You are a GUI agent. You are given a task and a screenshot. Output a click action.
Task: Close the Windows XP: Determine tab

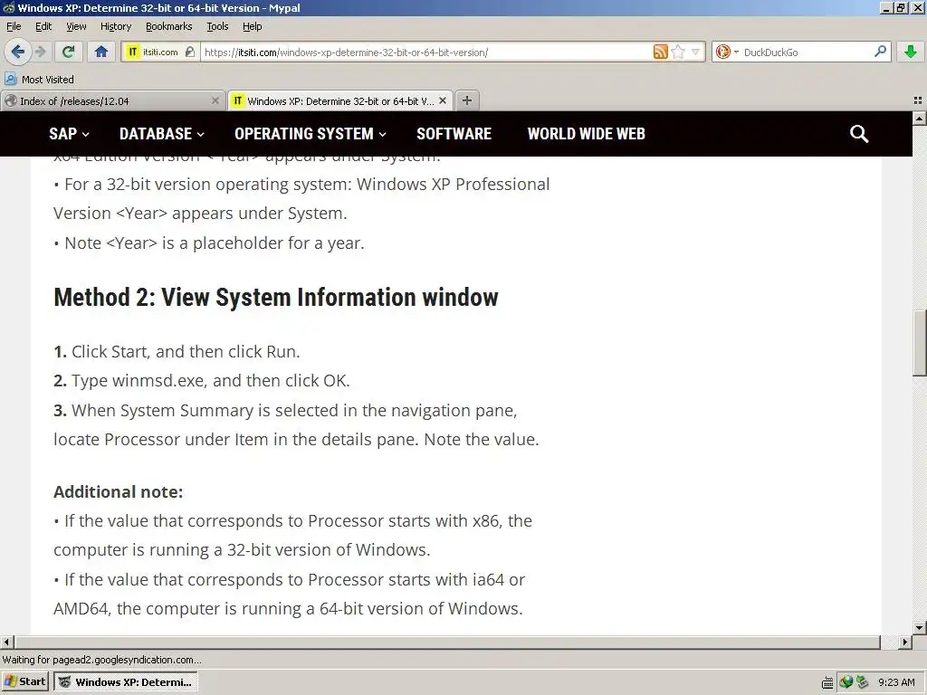point(442,101)
